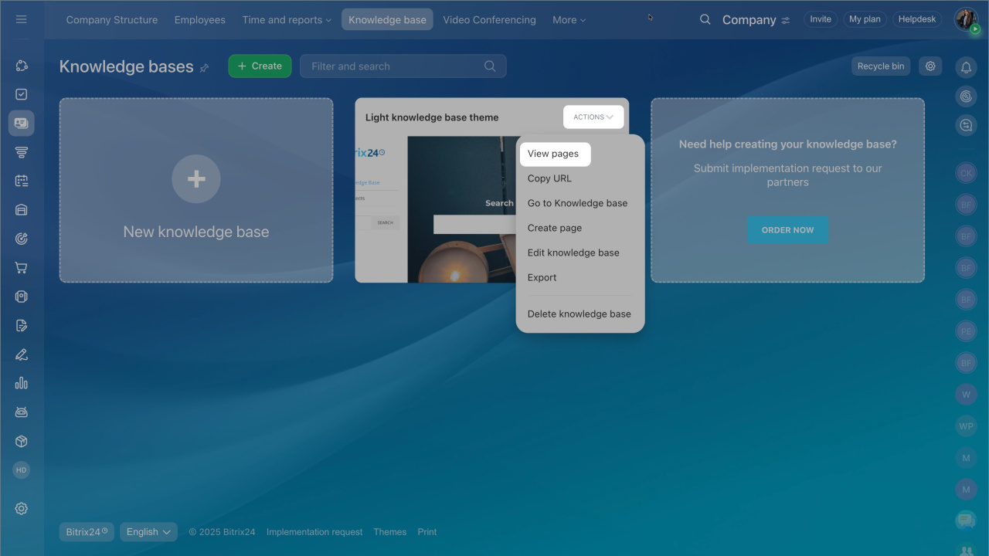Choose Delete knowledge base from the menu

pos(579,314)
